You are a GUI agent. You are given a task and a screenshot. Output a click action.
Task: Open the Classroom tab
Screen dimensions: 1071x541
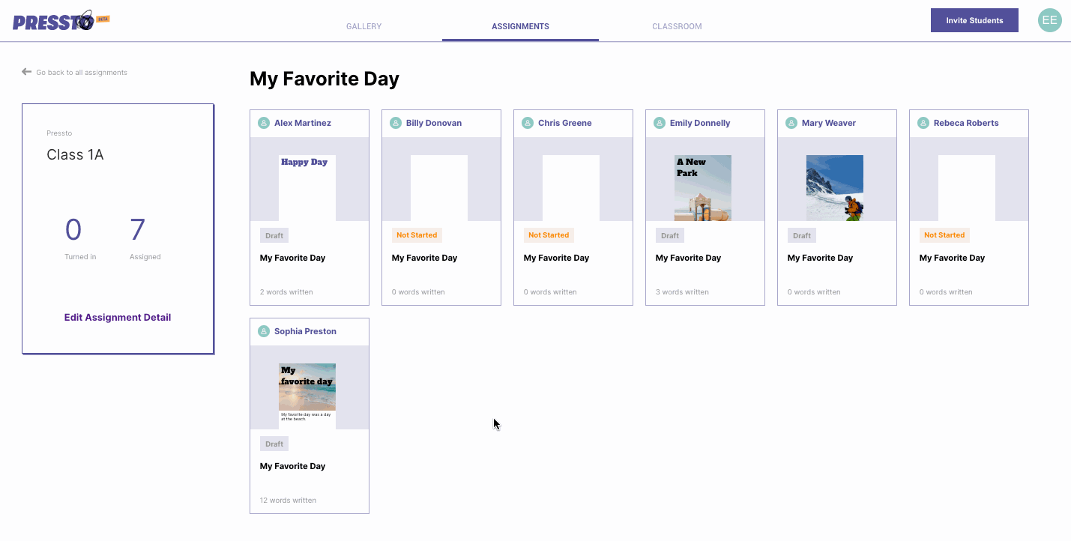677,26
